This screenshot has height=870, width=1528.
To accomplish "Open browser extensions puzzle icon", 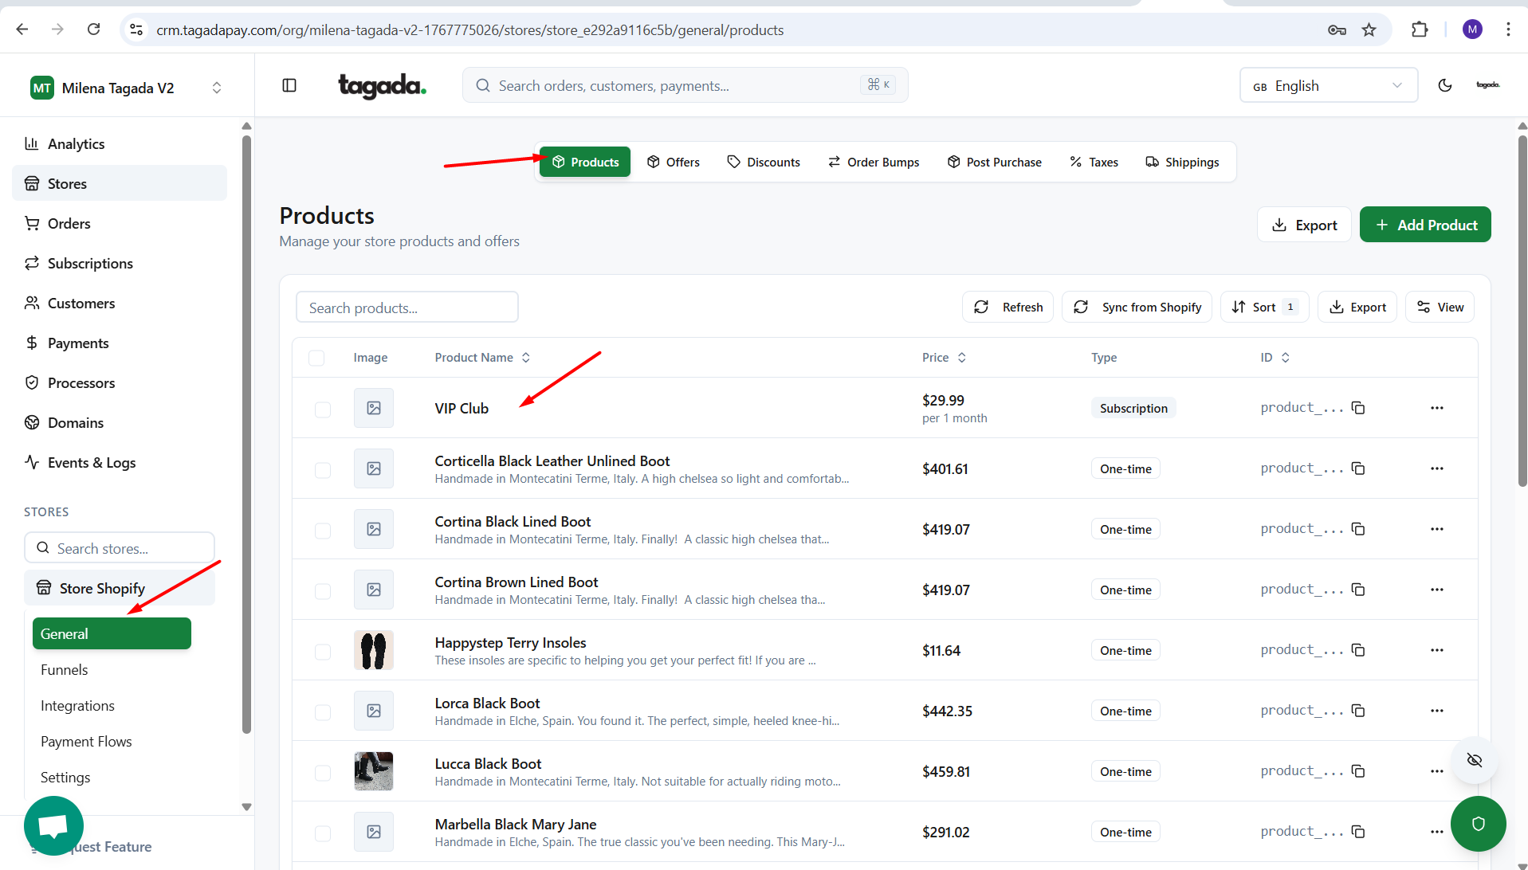I will click(x=1419, y=29).
